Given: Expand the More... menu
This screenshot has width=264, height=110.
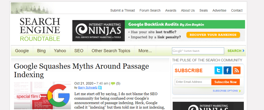Looking at the screenshot, I should click(x=145, y=51).
